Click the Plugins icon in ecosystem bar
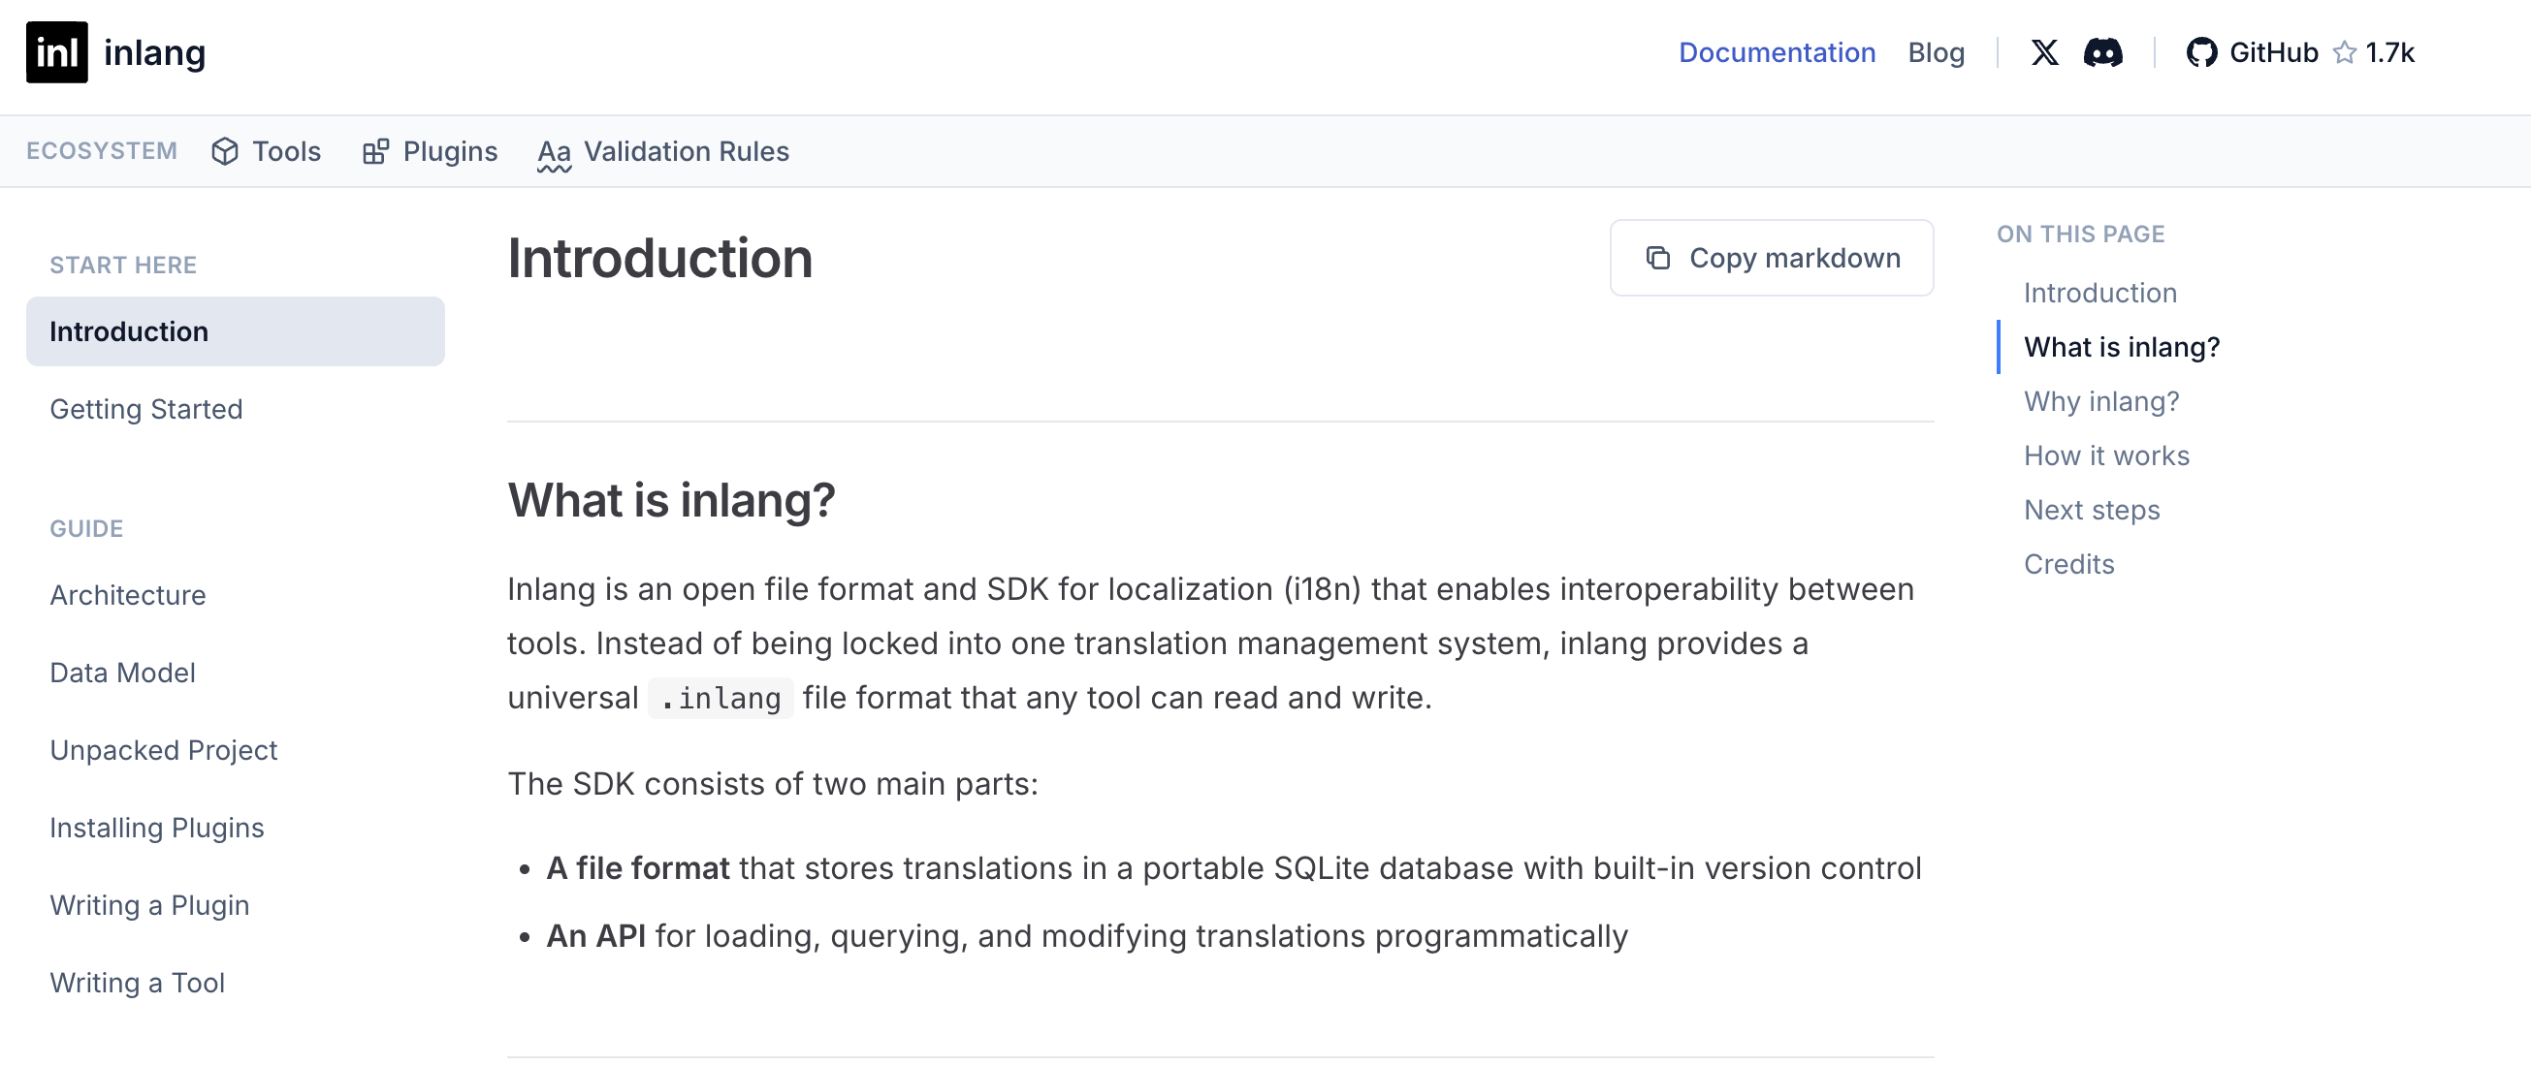 click(375, 151)
